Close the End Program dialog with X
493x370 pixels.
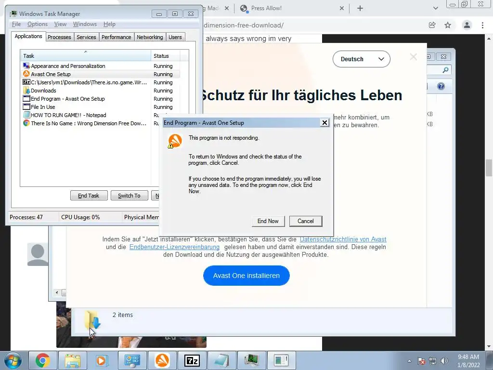point(324,123)
